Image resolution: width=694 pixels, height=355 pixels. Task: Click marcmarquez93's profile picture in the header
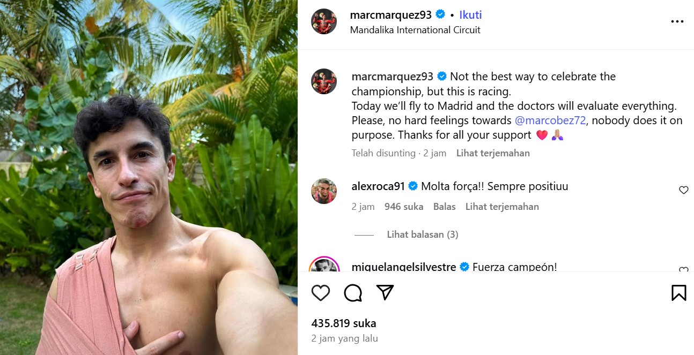coord(324,22)
